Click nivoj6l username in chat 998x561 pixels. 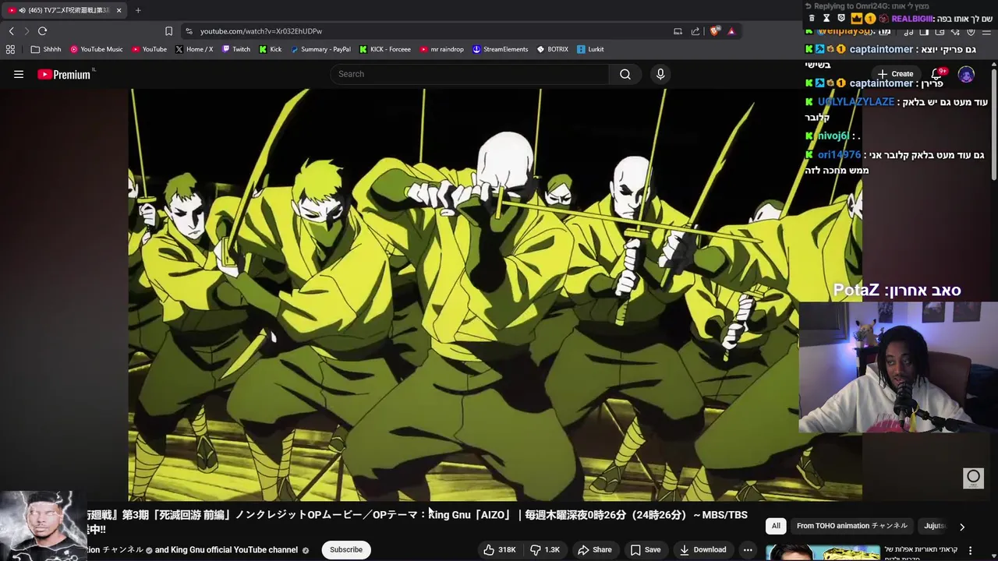pyautogui.click(x=833, y=136)
